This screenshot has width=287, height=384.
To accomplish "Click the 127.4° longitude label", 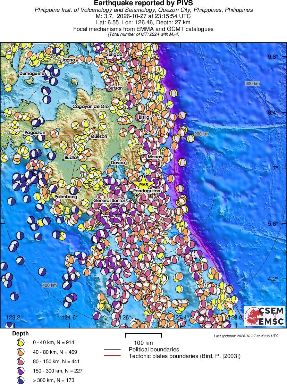I will pyautogui.click(x=181, y=318).
